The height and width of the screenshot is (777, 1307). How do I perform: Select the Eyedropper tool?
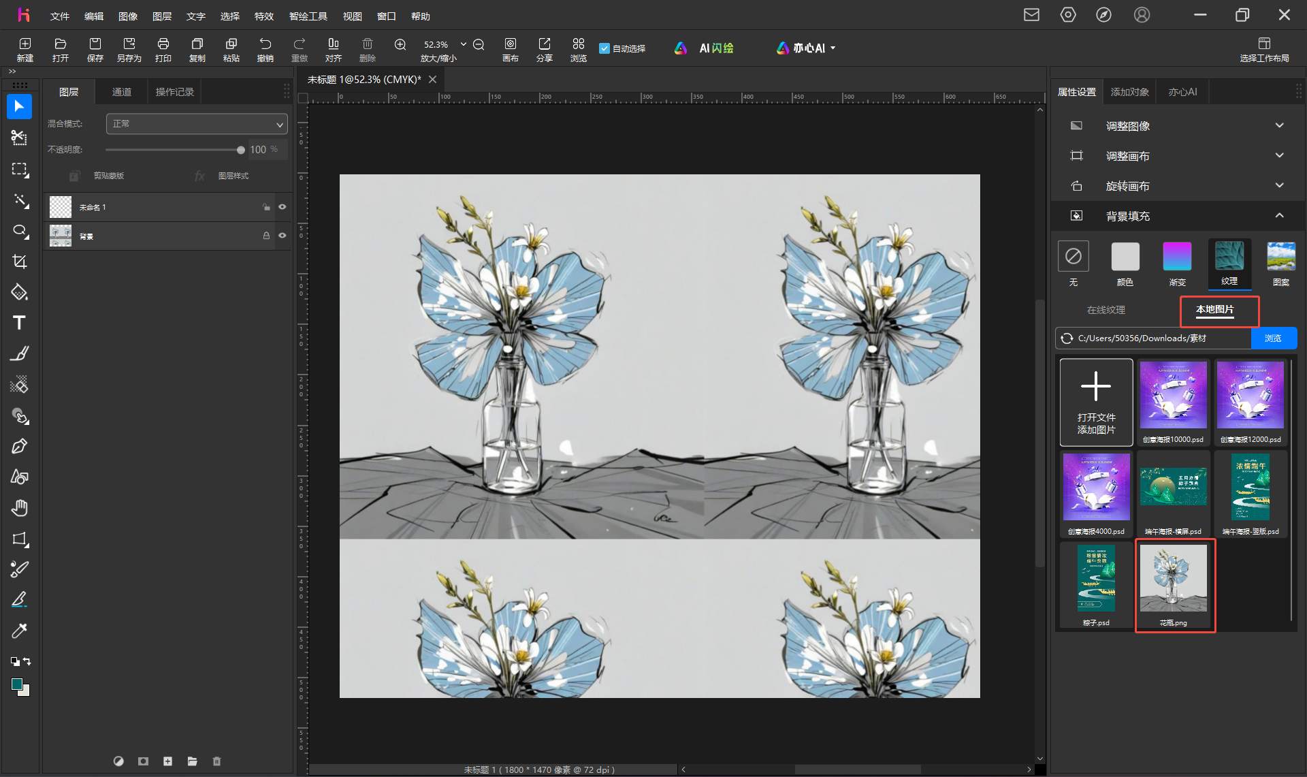[x=19, y=631]
